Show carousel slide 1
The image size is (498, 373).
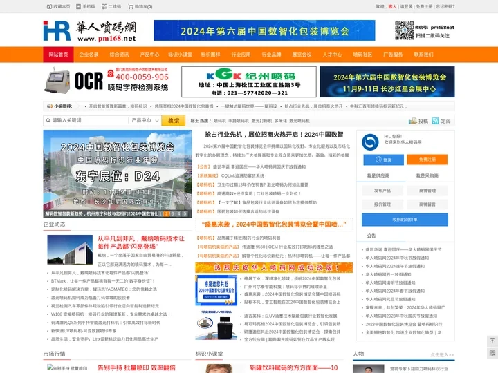160,213
